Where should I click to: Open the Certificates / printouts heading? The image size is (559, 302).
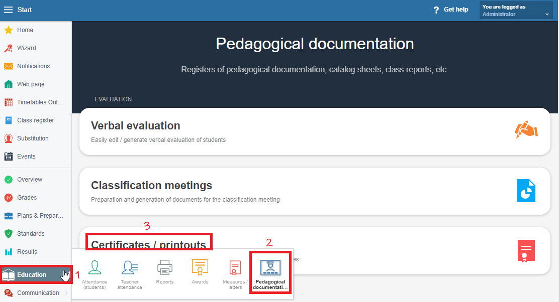149,244
